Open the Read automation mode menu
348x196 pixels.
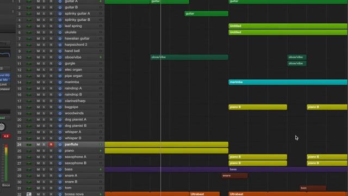pos(4,118)
